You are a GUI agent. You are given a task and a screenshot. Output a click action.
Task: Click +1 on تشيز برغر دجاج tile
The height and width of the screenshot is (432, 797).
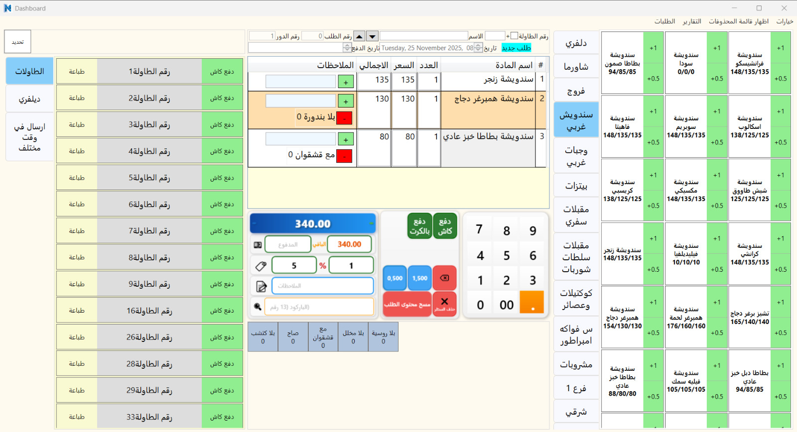coord(781,302)
